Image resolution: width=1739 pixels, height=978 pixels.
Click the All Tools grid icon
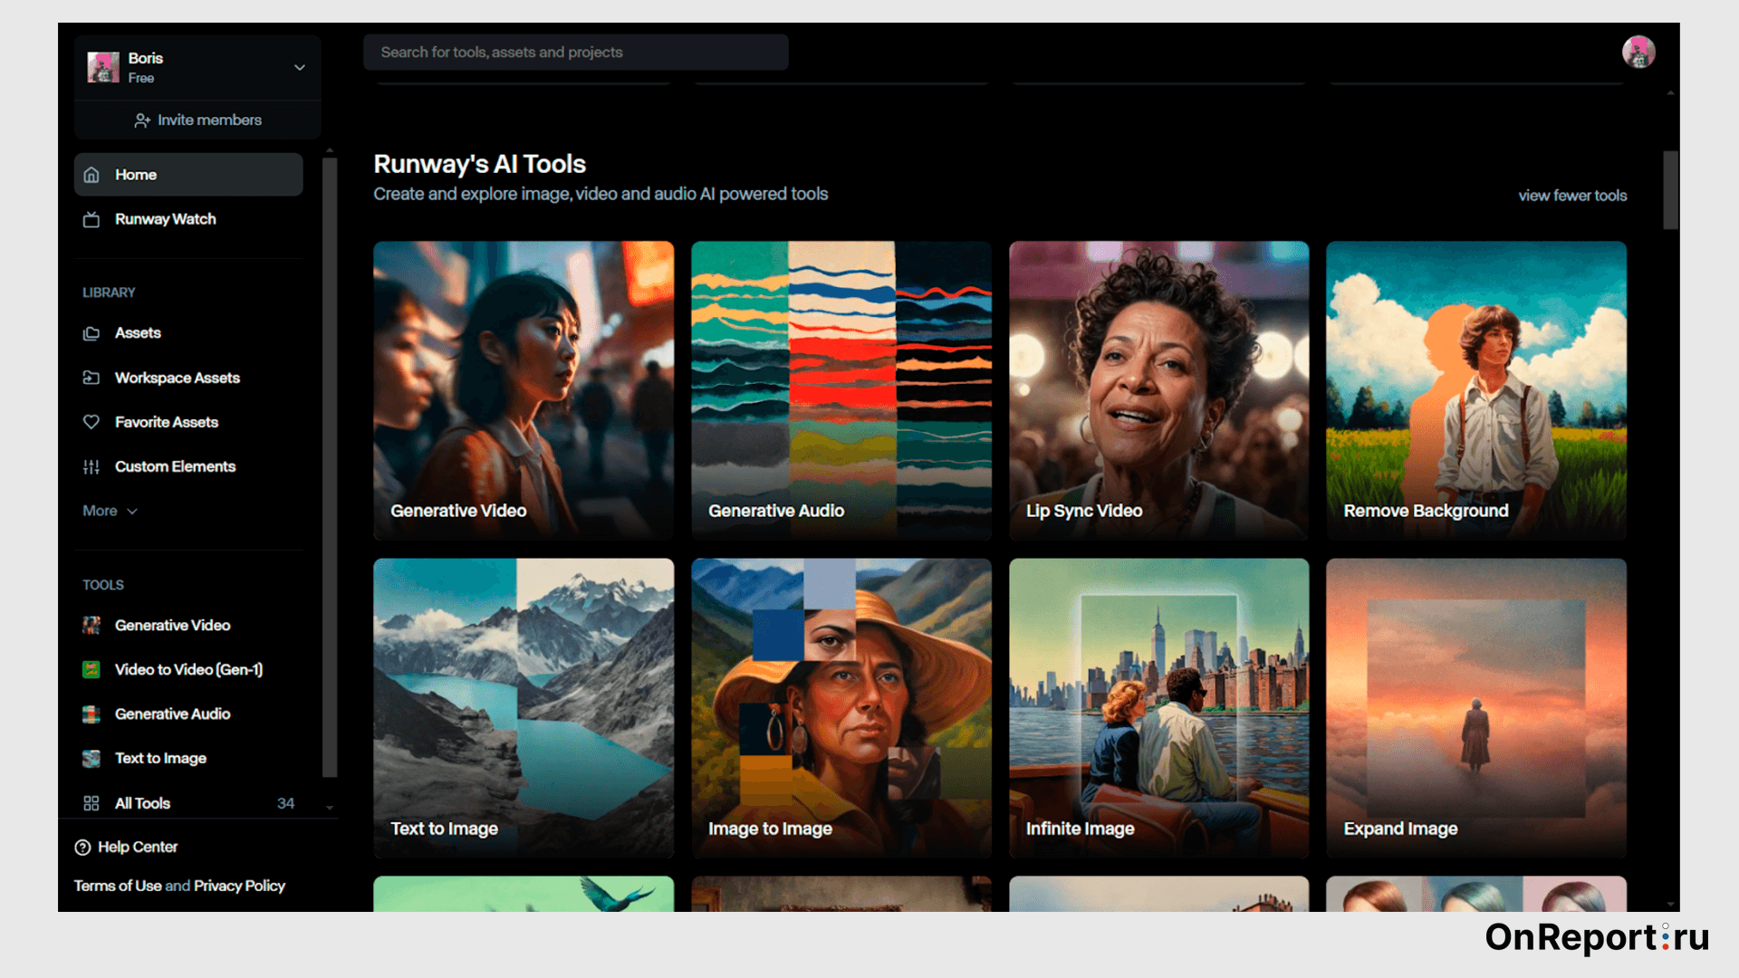(x=91, y=803)
